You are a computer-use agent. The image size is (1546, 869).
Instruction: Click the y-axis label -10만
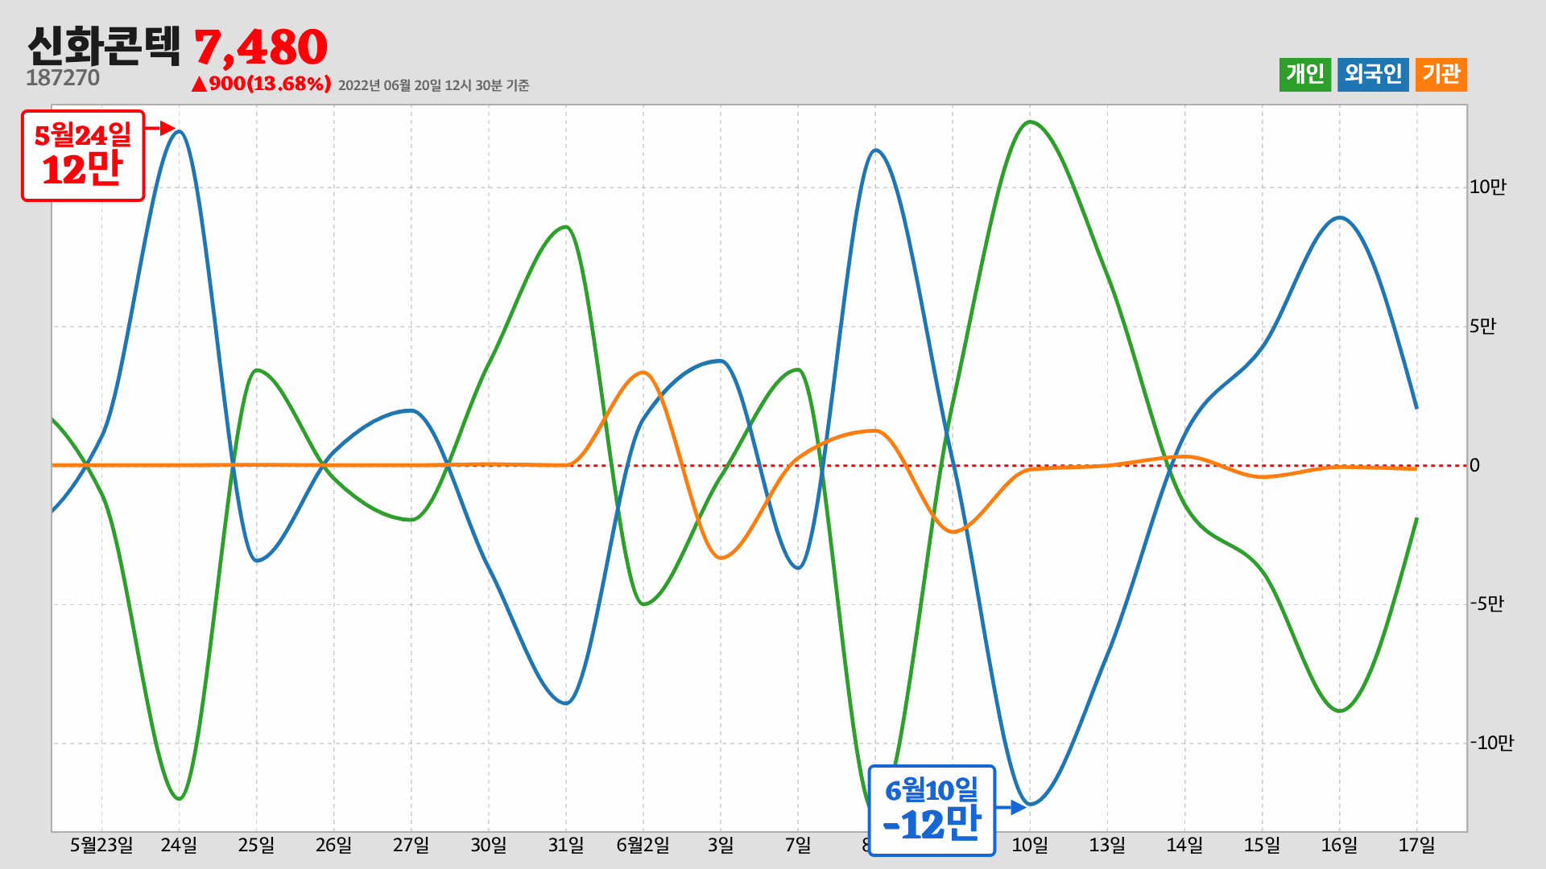point(1491,743)
